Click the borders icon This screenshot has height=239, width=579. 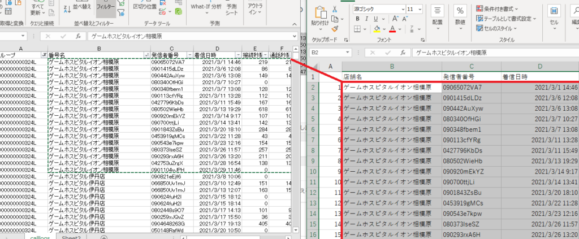click(x=357, y=29)
